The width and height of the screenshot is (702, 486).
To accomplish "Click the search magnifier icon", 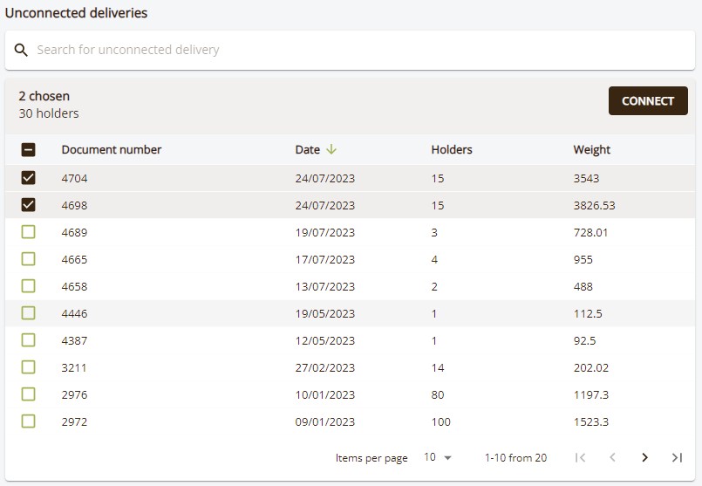I will pos(21,50).
